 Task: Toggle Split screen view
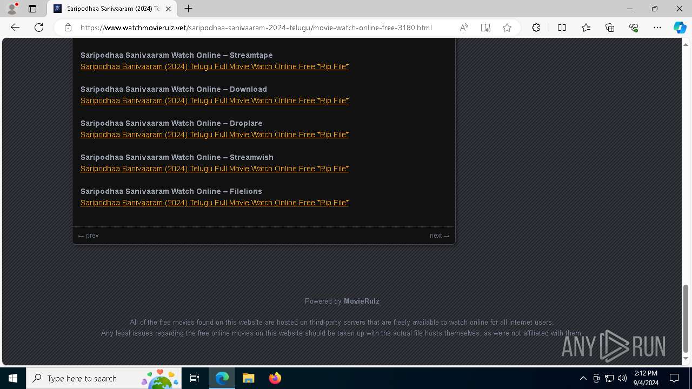point(562,28)
